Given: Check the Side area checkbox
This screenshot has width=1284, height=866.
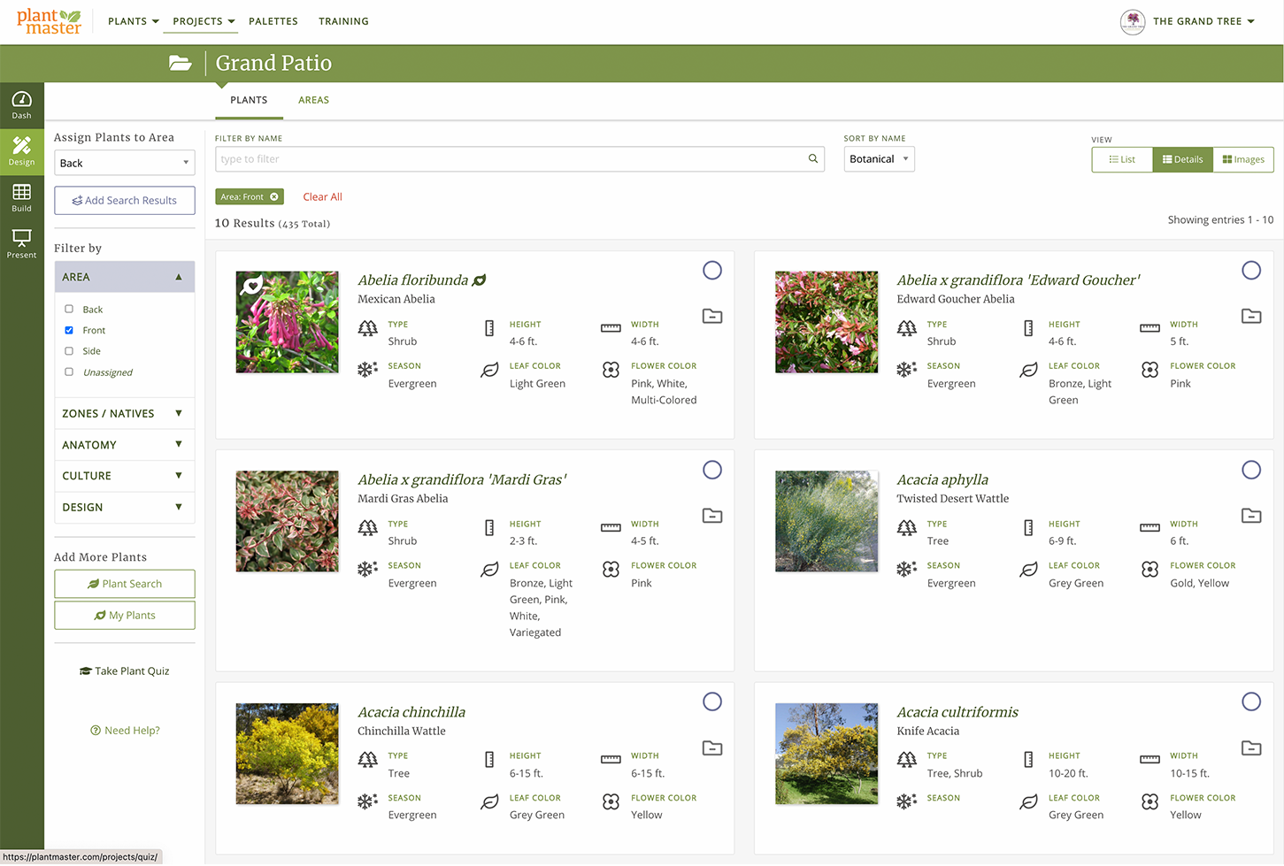Looking at the screenshot, I should coord(69,350).
